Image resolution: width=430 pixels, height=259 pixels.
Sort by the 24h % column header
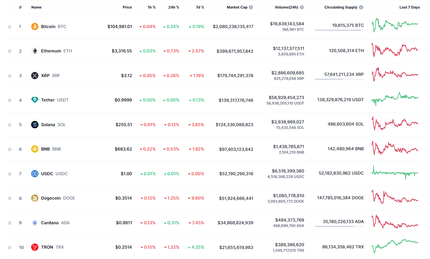pos(174,7)
